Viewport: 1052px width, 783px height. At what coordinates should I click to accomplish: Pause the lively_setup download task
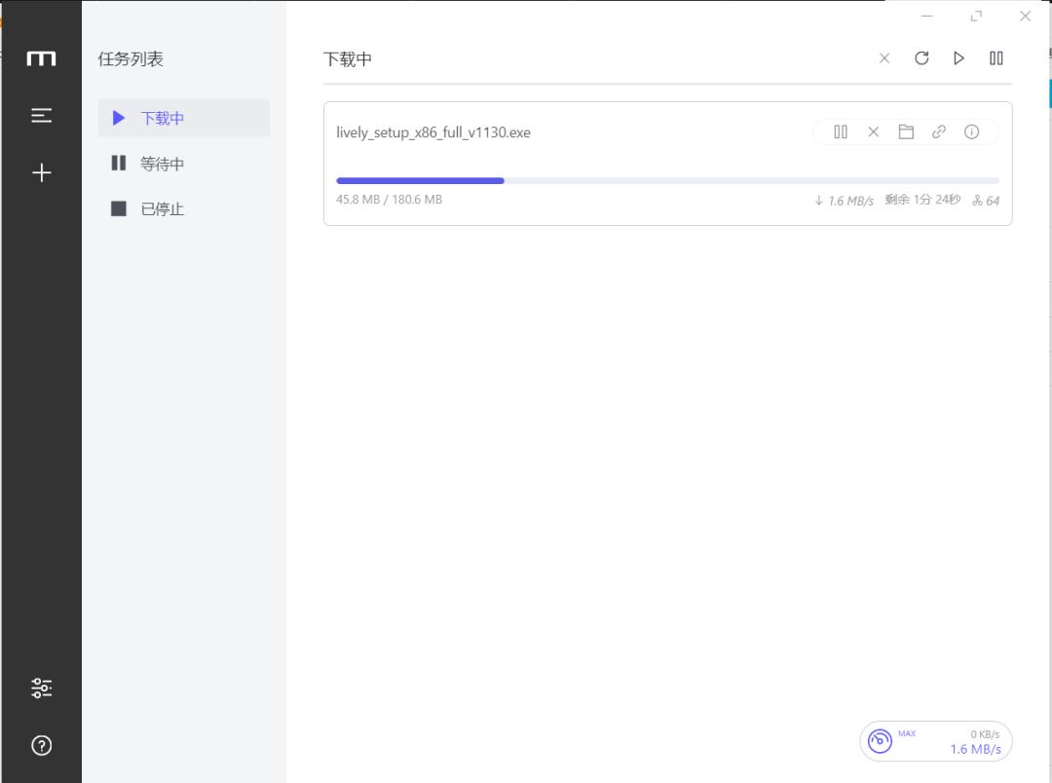tap(840, 131)
